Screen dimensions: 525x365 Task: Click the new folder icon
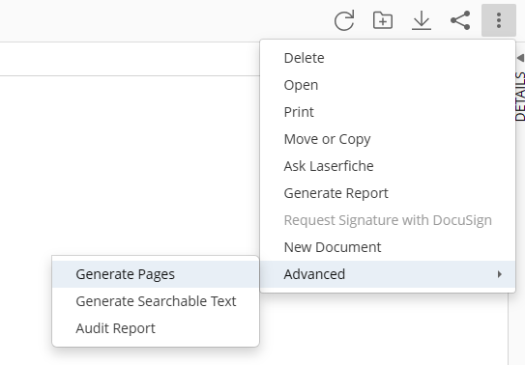point(383,20)
